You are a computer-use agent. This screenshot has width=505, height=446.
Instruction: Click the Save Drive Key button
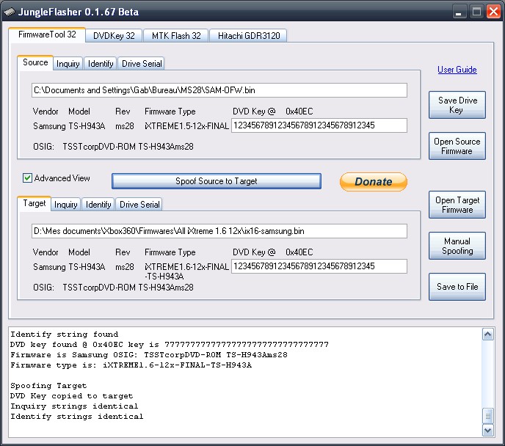pyautogui.click(x=457, y=105)
